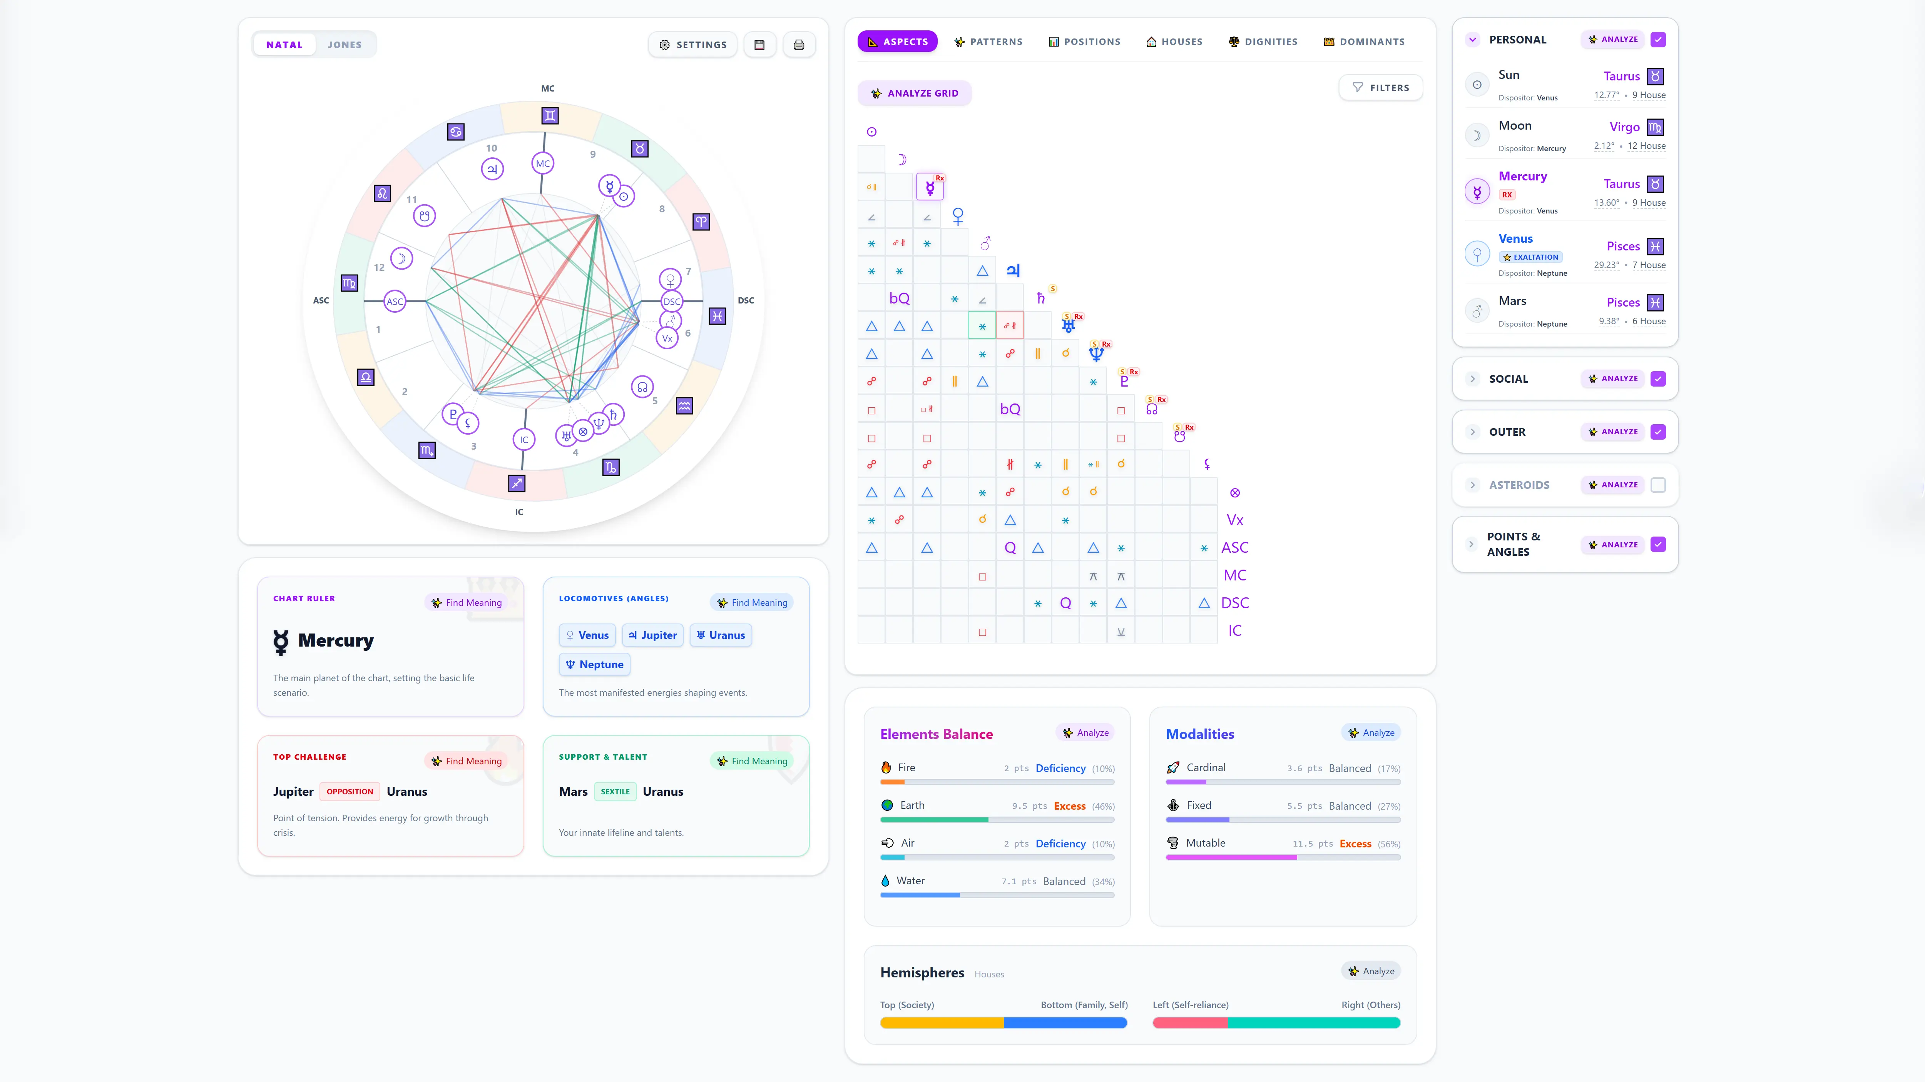Click the save chart icon
This screenshot has height=1082, width=1925.
759,45
